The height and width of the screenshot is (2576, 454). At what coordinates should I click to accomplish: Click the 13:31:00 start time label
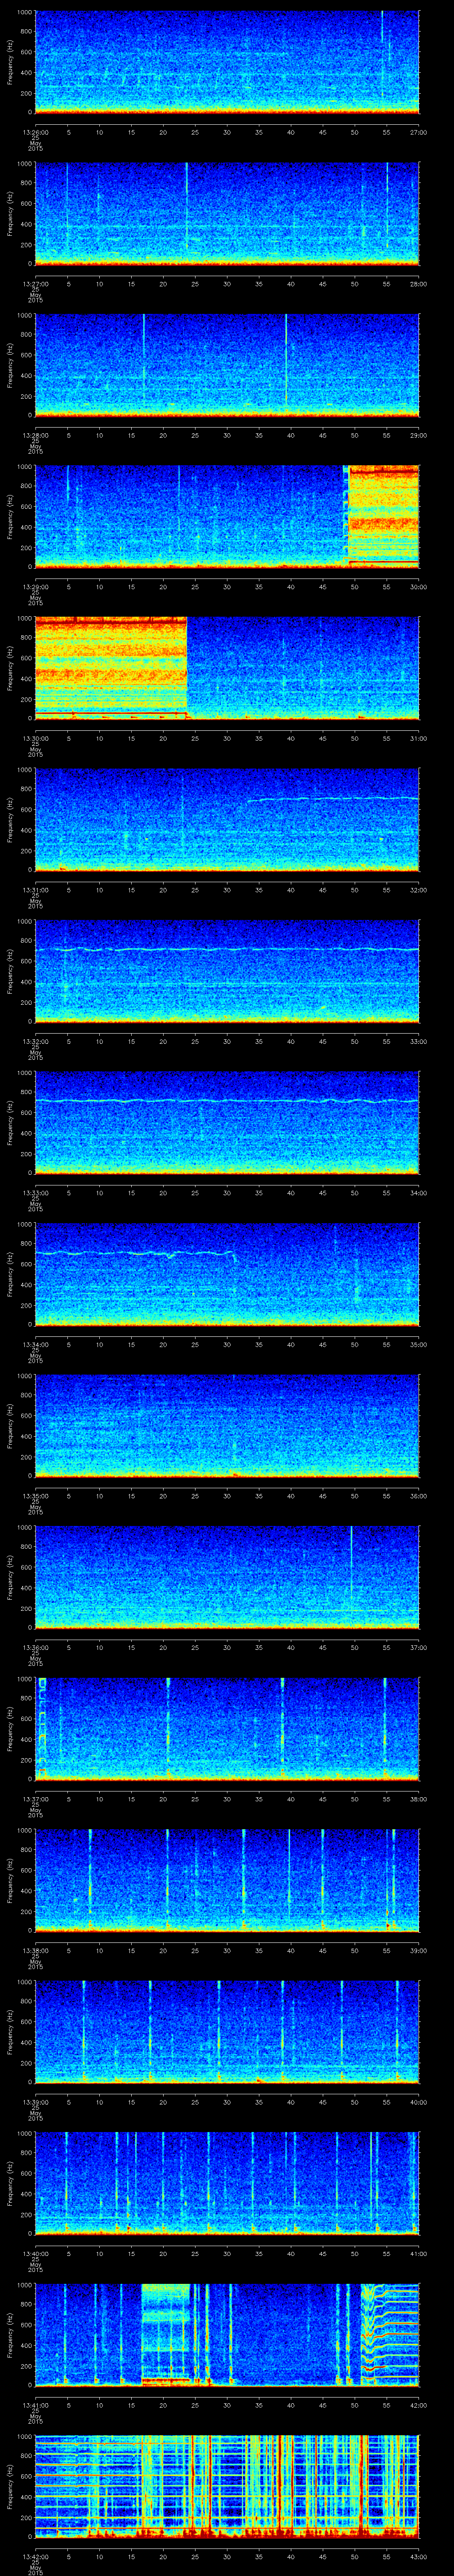[x=35, y=890]
